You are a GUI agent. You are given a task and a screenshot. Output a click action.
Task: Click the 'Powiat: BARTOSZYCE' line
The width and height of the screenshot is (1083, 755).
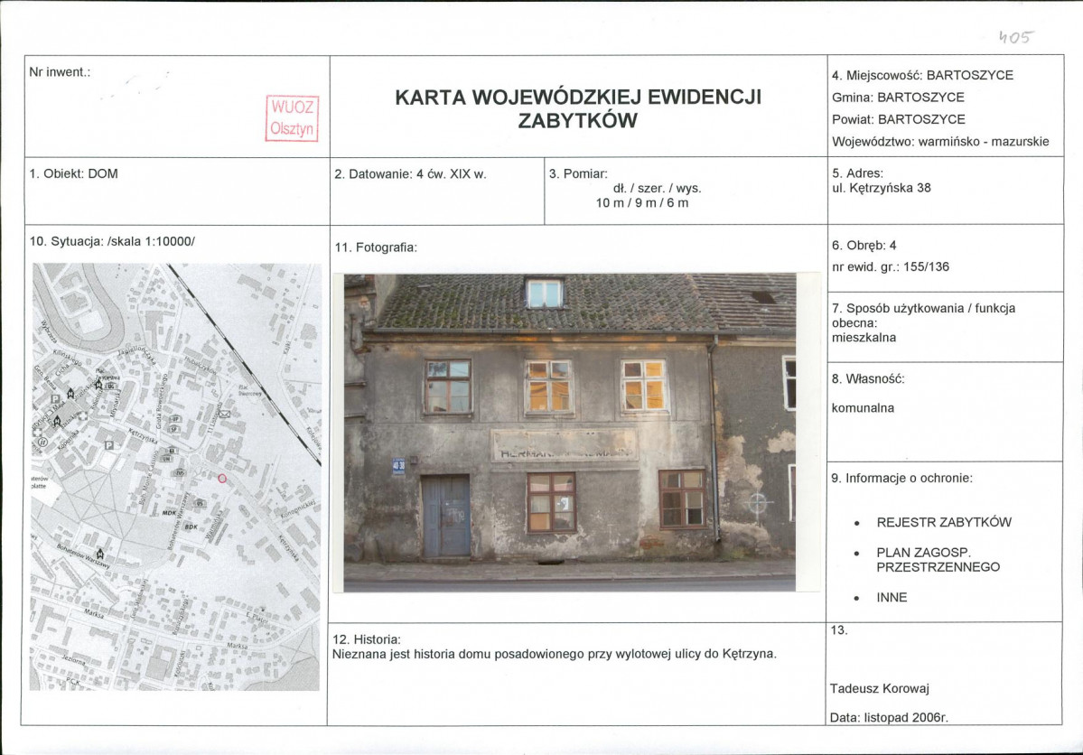[899, 119]
